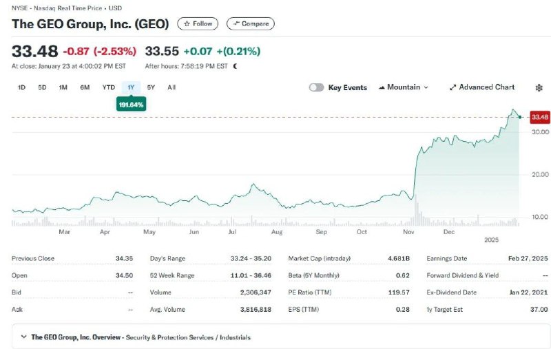Click the 191.64% return badge
This screenshot has height=349, width=551.
[x=131, y=105]
